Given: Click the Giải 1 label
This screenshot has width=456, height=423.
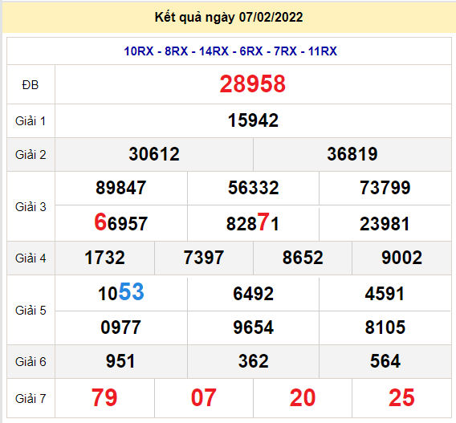Looking at the screenshot, I should coord(31,121).
